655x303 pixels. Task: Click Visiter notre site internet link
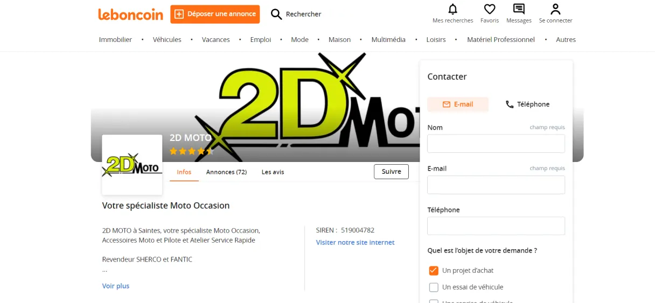(x=355, y=242)
